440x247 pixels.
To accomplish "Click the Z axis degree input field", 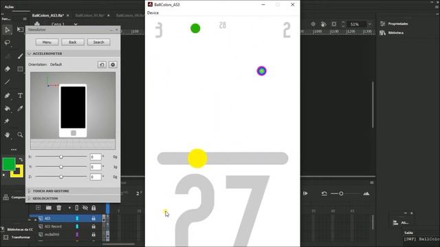I will click(96, 177).
